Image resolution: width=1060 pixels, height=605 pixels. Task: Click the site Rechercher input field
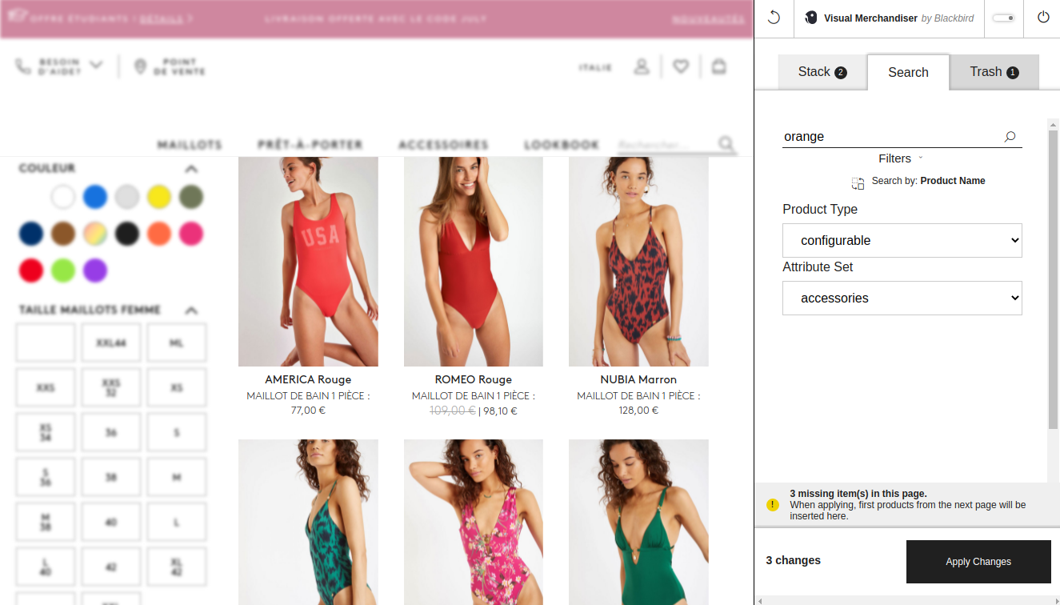666,145
